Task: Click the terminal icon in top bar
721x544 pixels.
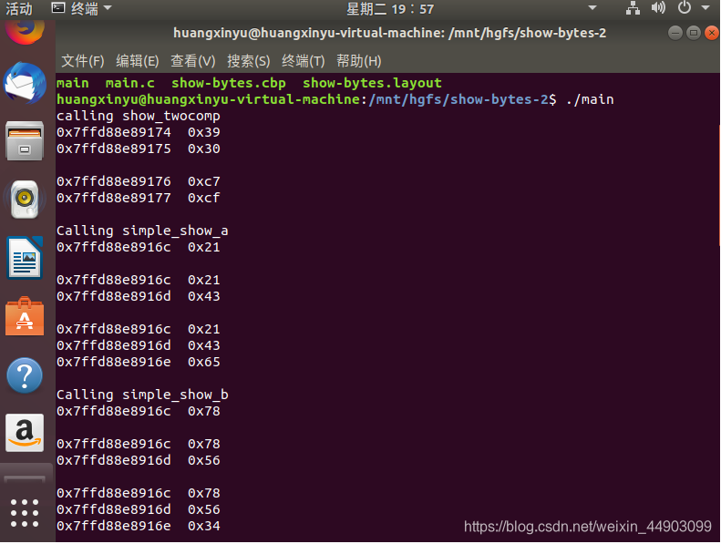Action: click(x=58, y=8)
